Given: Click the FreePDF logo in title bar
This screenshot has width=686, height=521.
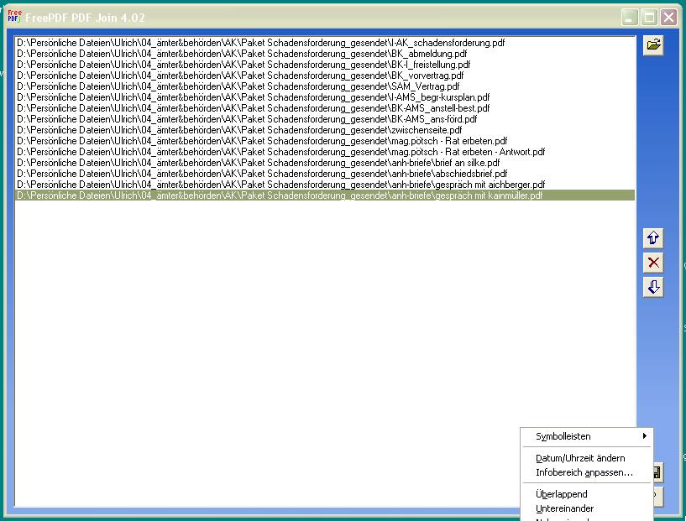Looking at the screenshot, I should coord(14,16).
